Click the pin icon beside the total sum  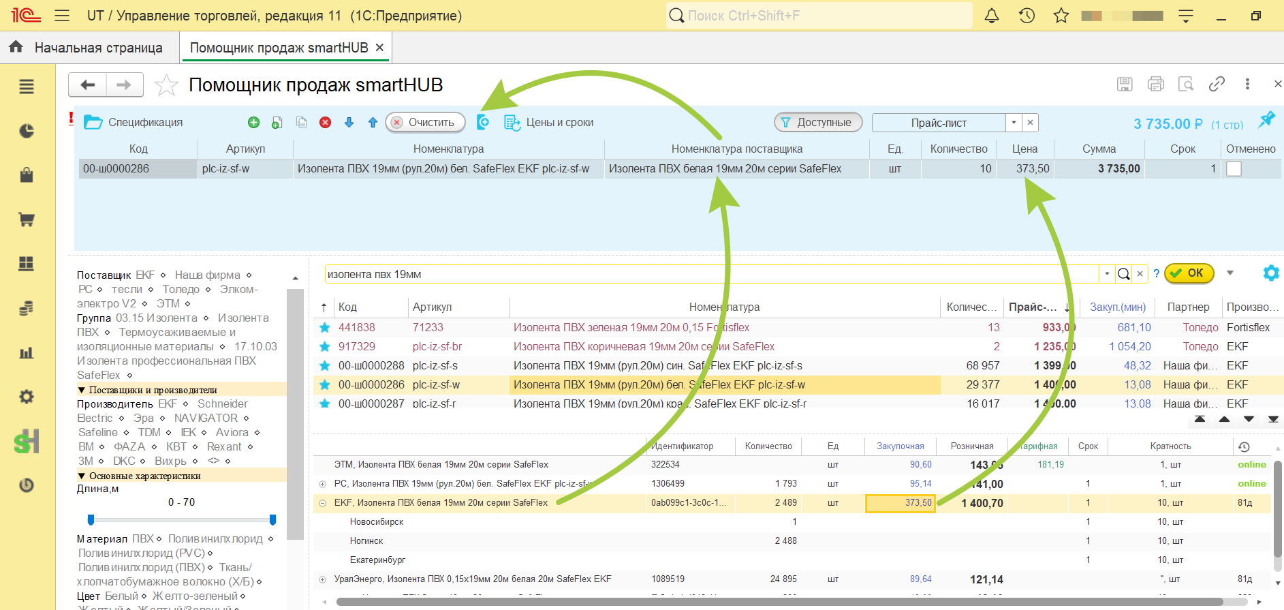click(1266, 119)
